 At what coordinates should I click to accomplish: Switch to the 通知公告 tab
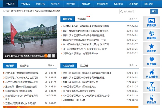(82, 19)
